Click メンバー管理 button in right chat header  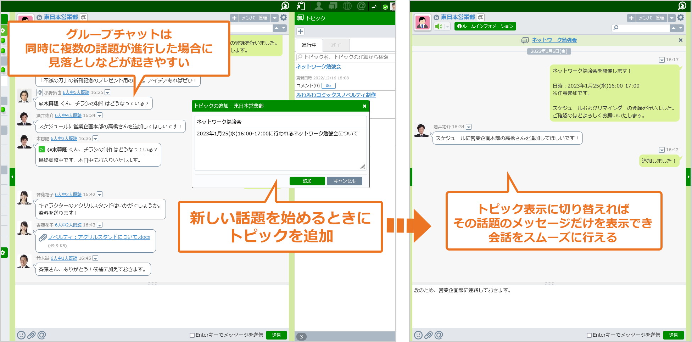652,18
